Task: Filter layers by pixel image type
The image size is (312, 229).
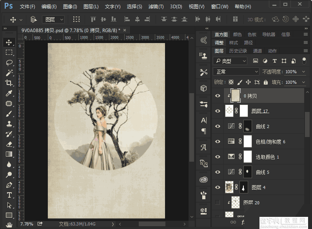Action: (255, 61)
